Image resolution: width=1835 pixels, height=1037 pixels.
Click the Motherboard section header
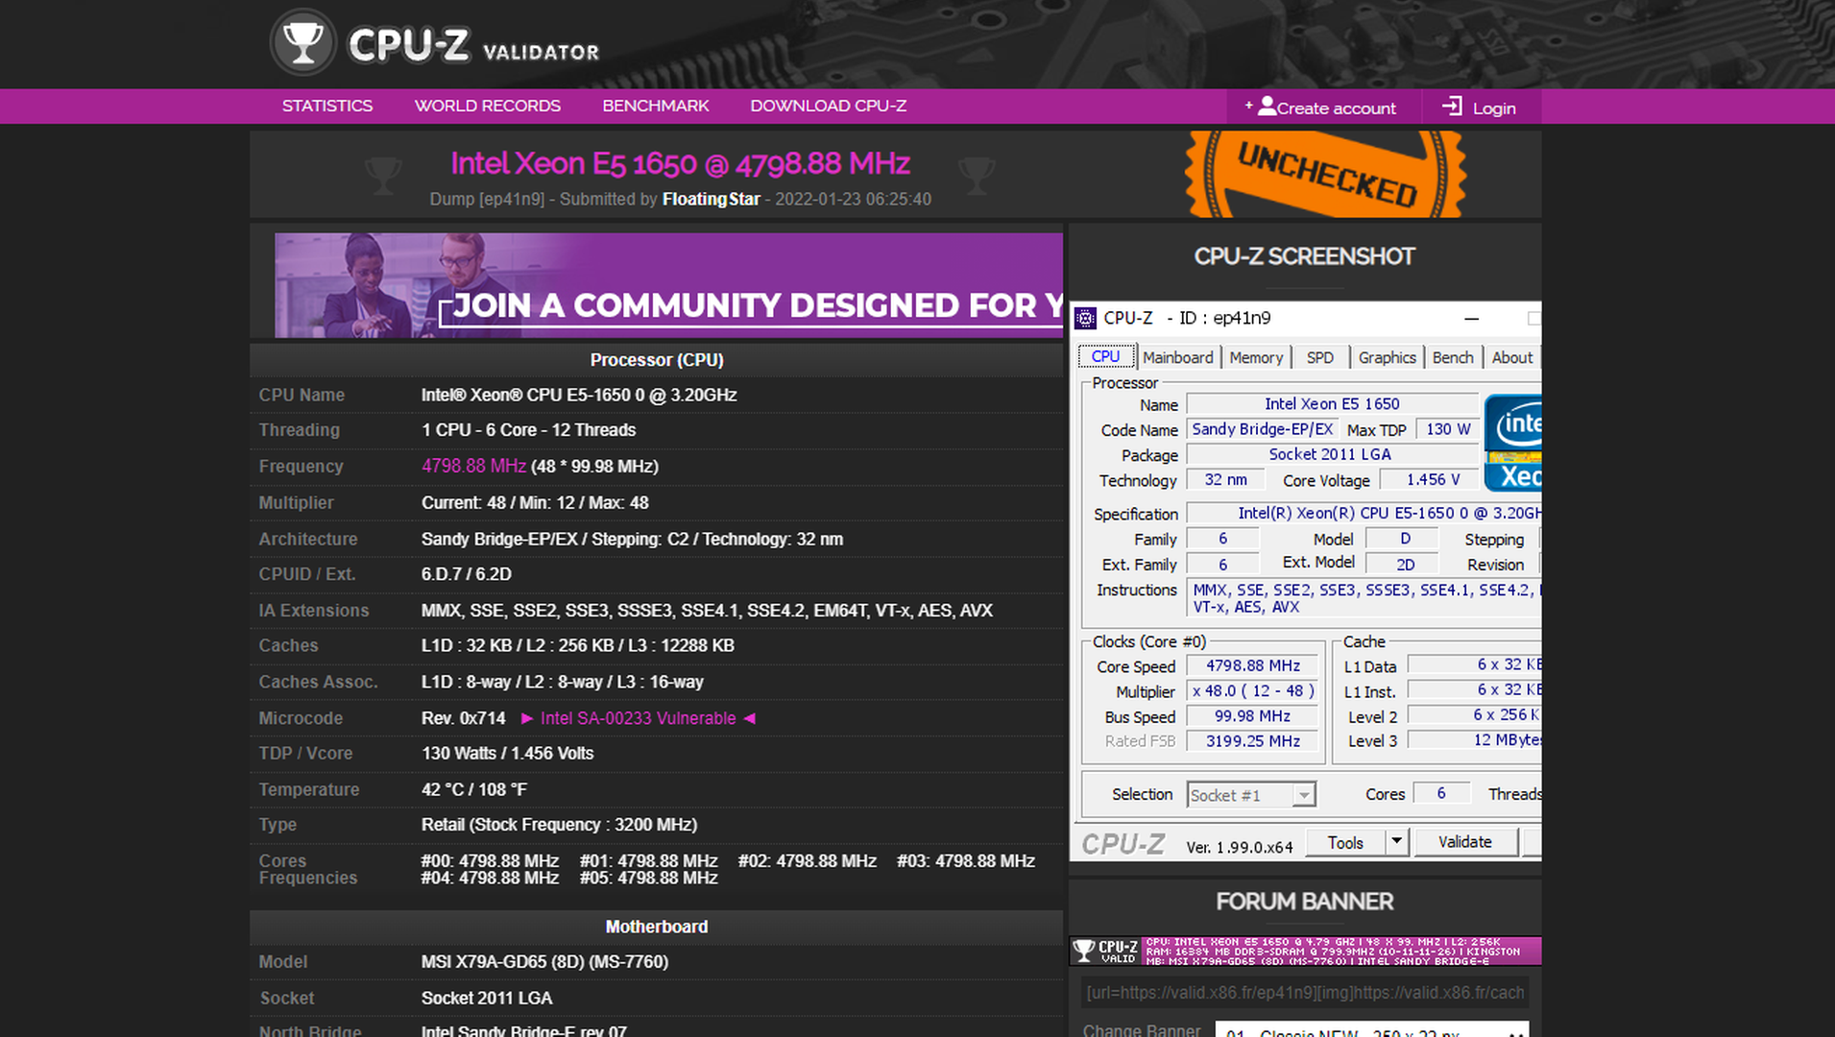coord(657,927)
